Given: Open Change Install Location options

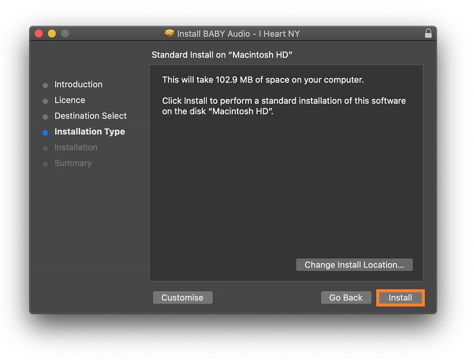Looking at the screenshot, I should (x=354, y=265).
